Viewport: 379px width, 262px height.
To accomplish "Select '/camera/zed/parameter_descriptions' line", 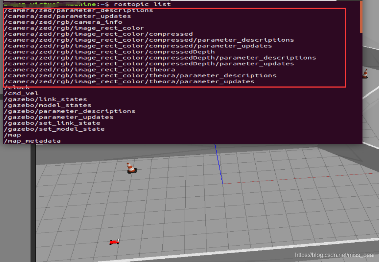I will coord(78,10).
